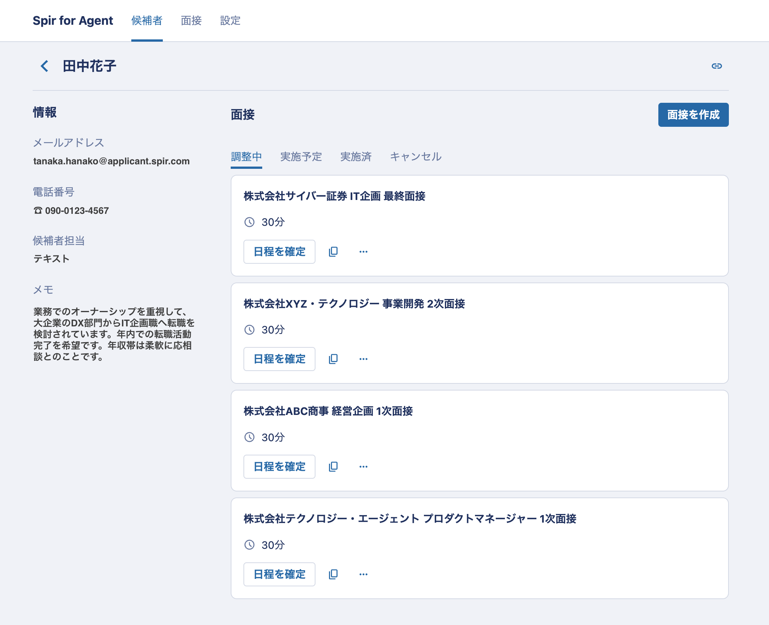Click the back arrow beside 田中花子
This screenshot has height=625, width=769.
[45, 66]
